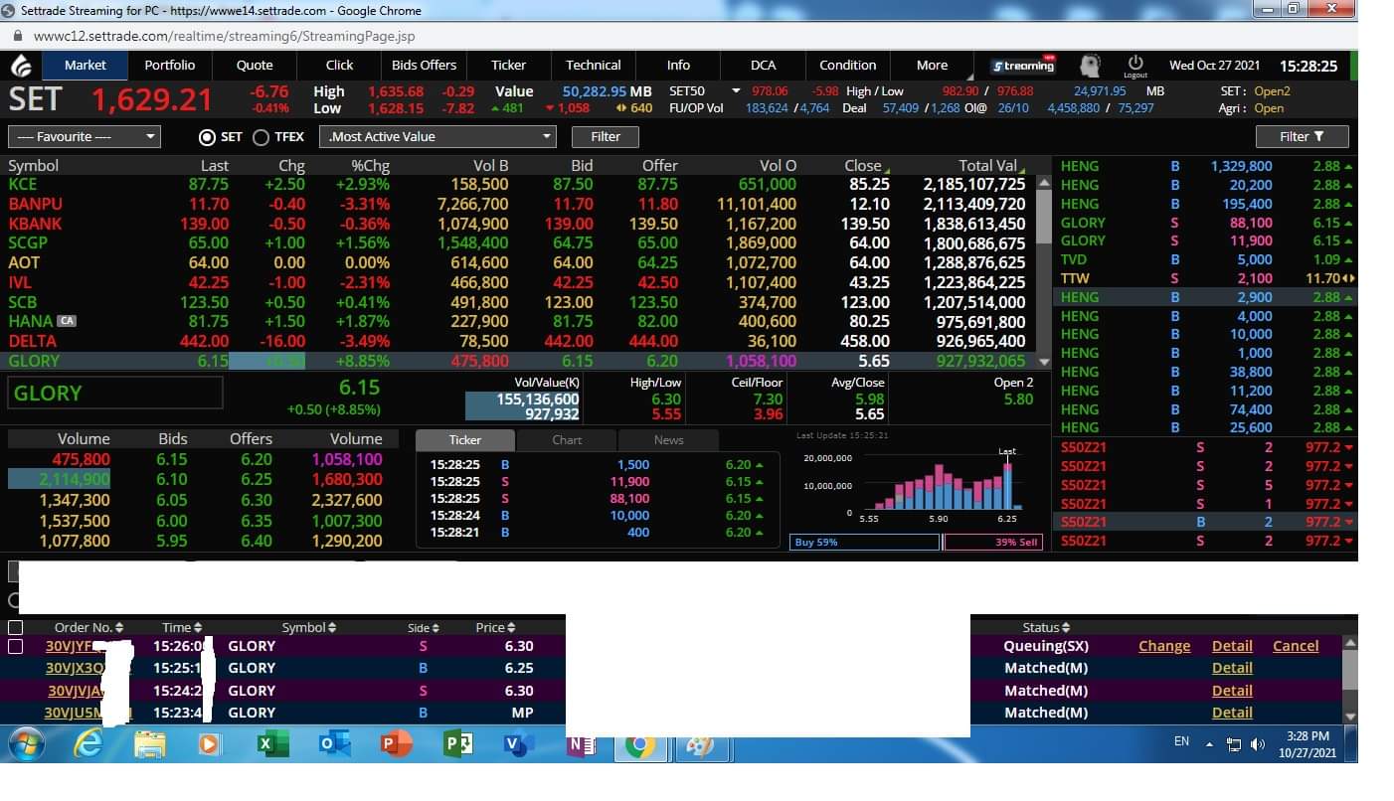Sort watchlist by Total Val column header
Viewport: 1394px width, 801px height.
pos(991,166)
